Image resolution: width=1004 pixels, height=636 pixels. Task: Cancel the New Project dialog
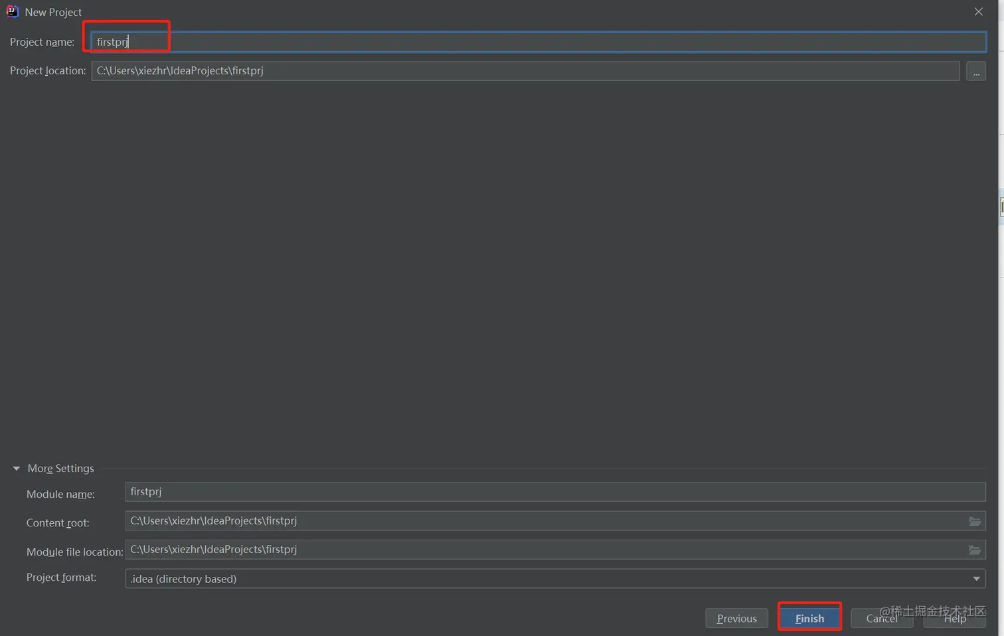tap(882, 618)
